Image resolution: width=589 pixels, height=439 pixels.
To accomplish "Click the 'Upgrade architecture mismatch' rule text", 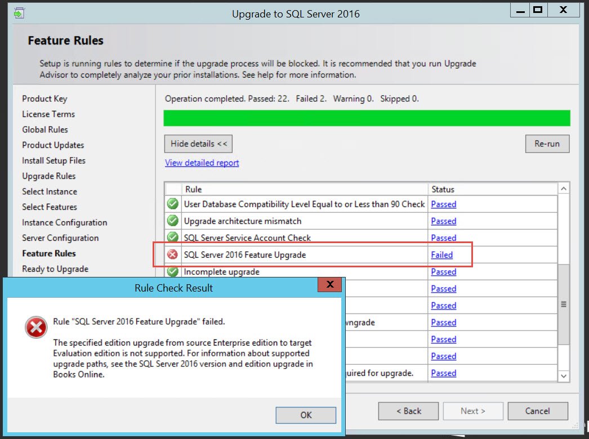I will point(243,221).
